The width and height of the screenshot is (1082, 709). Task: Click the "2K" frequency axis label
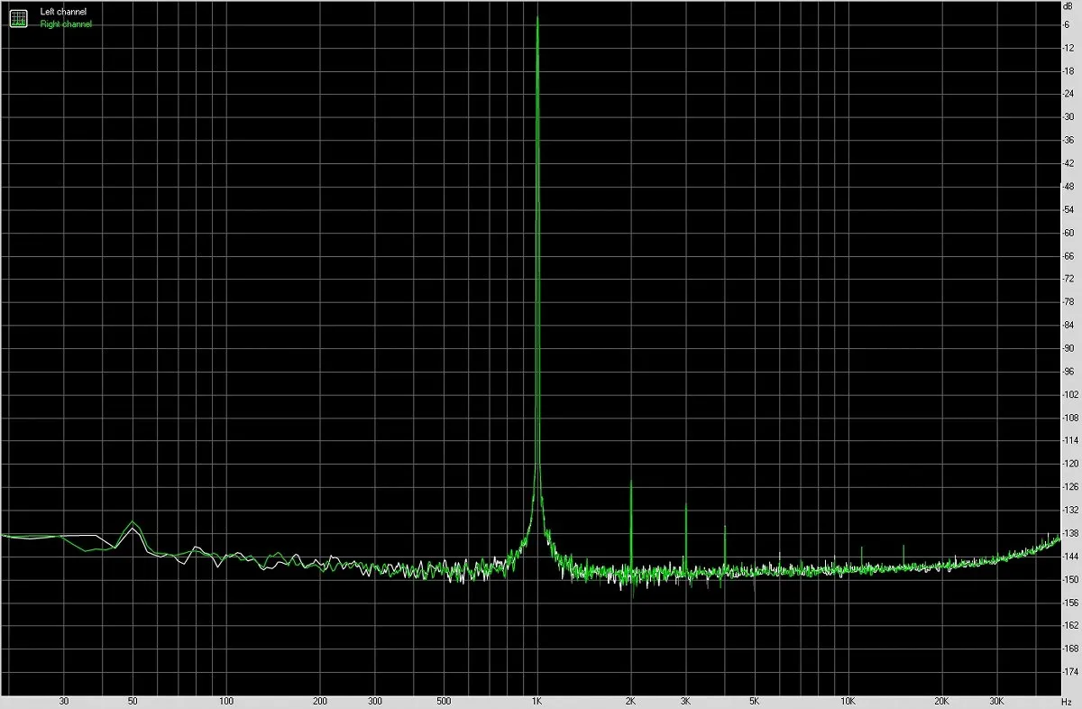pyautogui.click(x=631, y=700)
